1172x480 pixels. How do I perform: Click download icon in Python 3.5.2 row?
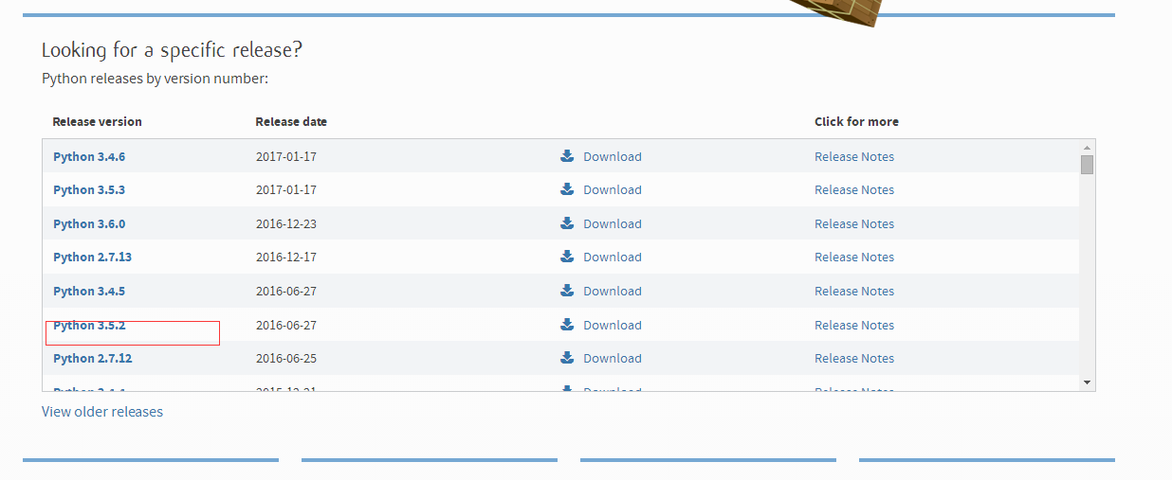567,325
